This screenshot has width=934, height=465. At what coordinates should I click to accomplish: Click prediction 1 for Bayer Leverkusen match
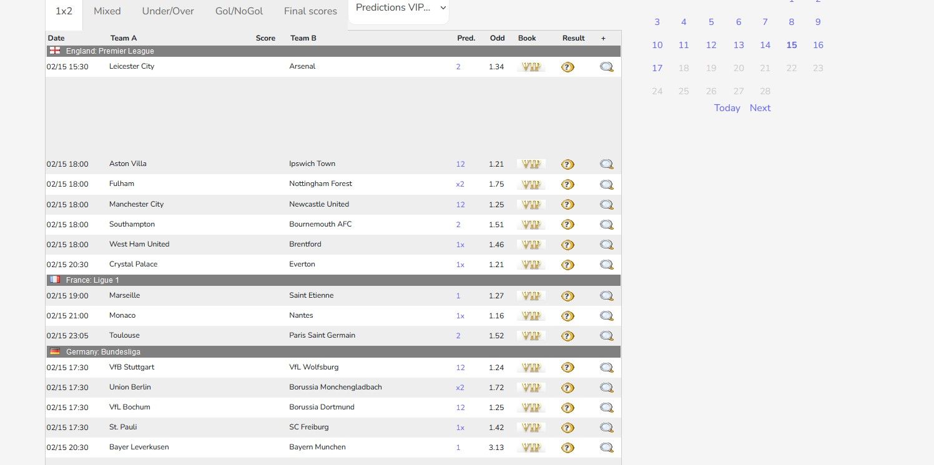pyautogui.click(x=458, y=448)
